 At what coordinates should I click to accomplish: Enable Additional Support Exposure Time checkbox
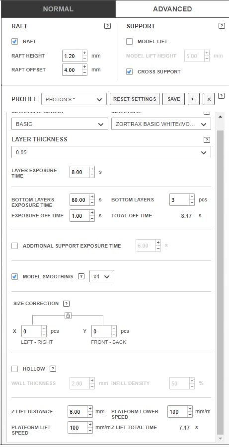coord(14,246)
